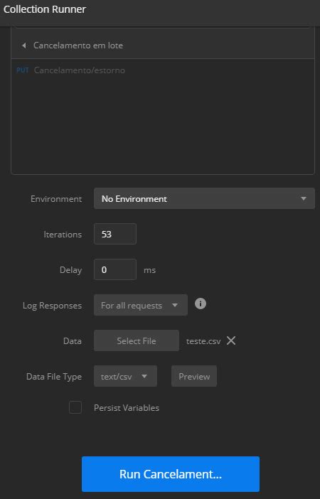
Task: Open the No Environment dropdown
Action: pos(204,198)
